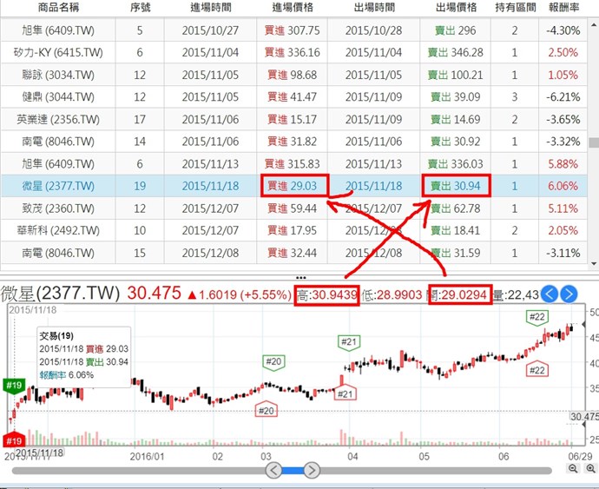Step the chart range right with round arrow
599x489 pixels.
tap(312, 470)
